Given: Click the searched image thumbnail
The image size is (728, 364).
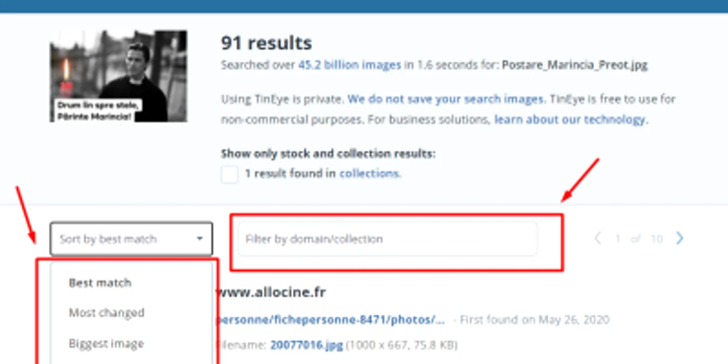Looking at the screenshot, I should [x=119, y=76].
